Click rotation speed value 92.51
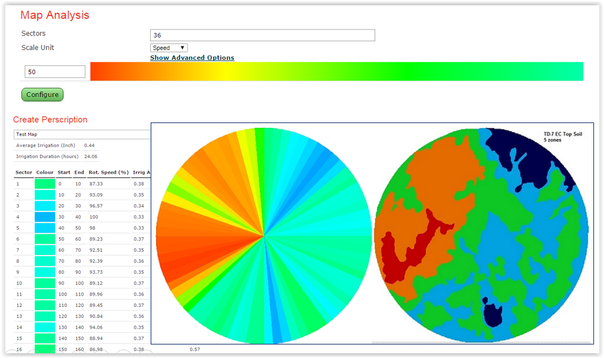Screen dimensions: 604x358 pyautogui.click(x=96, y=250)
